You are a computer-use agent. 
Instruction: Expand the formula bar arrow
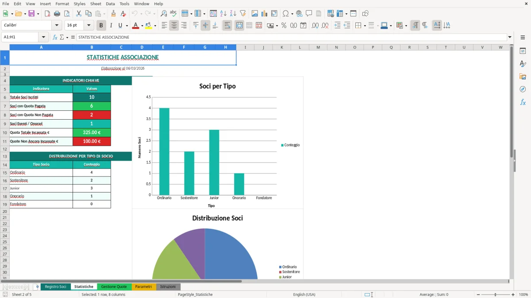(x=510, y=37)
